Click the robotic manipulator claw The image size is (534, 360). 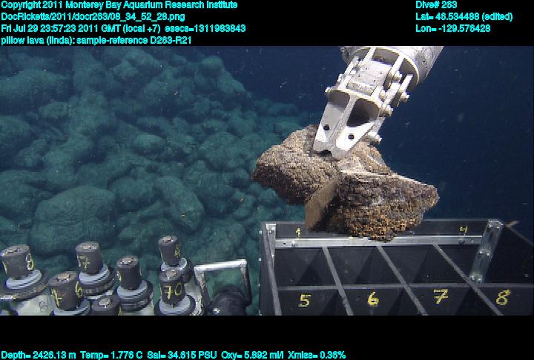355,111
